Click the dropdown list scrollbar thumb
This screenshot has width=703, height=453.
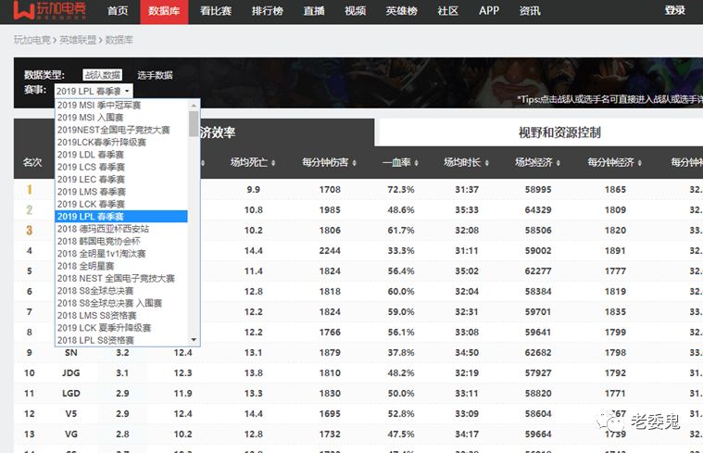tap(194, 124)
